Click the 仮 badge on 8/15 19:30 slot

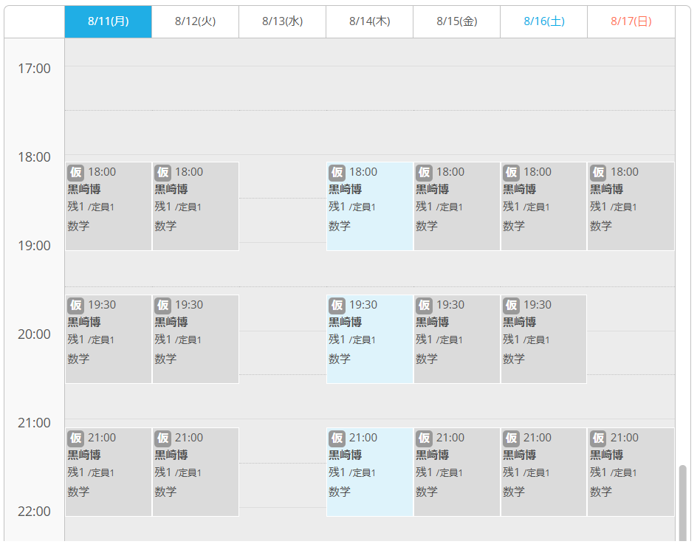pos(424,306)
